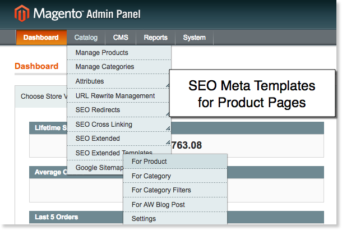
Task: Choose the Attributes menu entry
Action: click(x=118, y=81)
